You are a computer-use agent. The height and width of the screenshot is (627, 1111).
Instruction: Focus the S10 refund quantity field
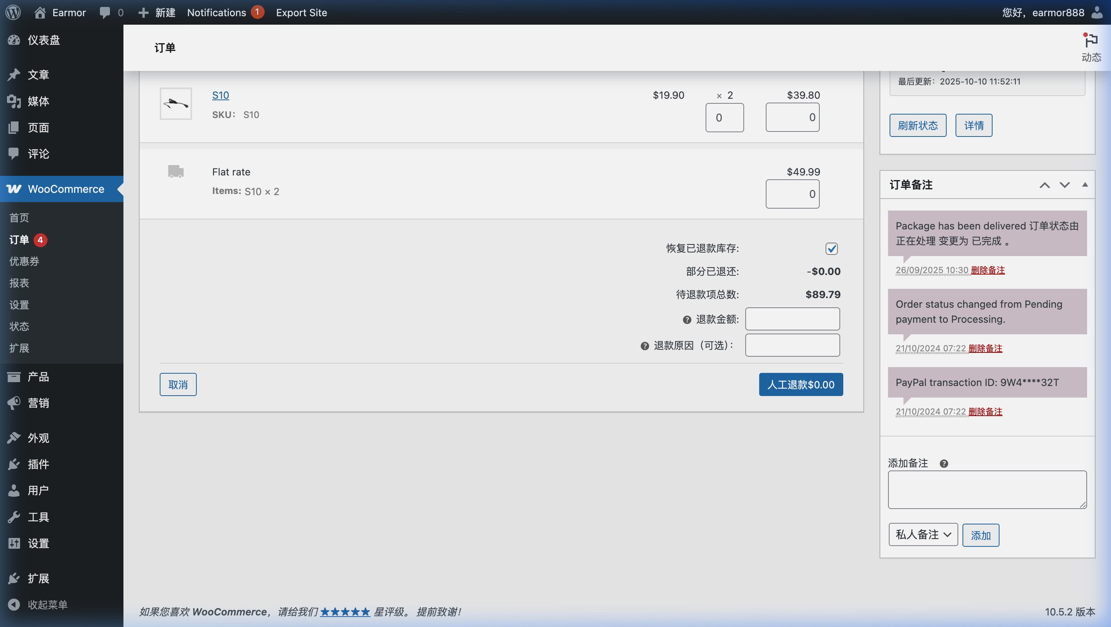[x=724, y=117]
